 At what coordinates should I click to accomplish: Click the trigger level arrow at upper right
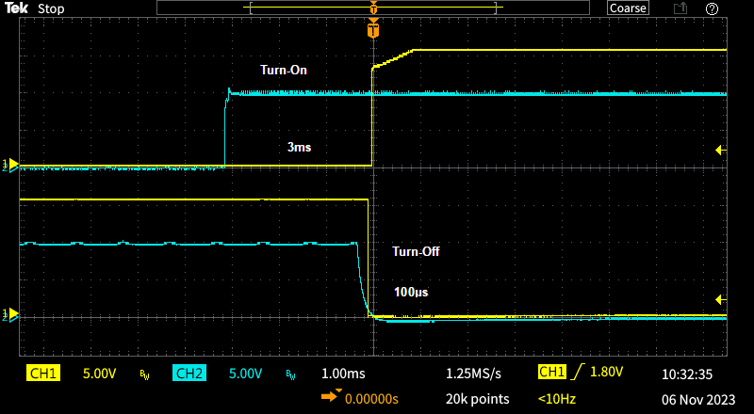(721, 151)
